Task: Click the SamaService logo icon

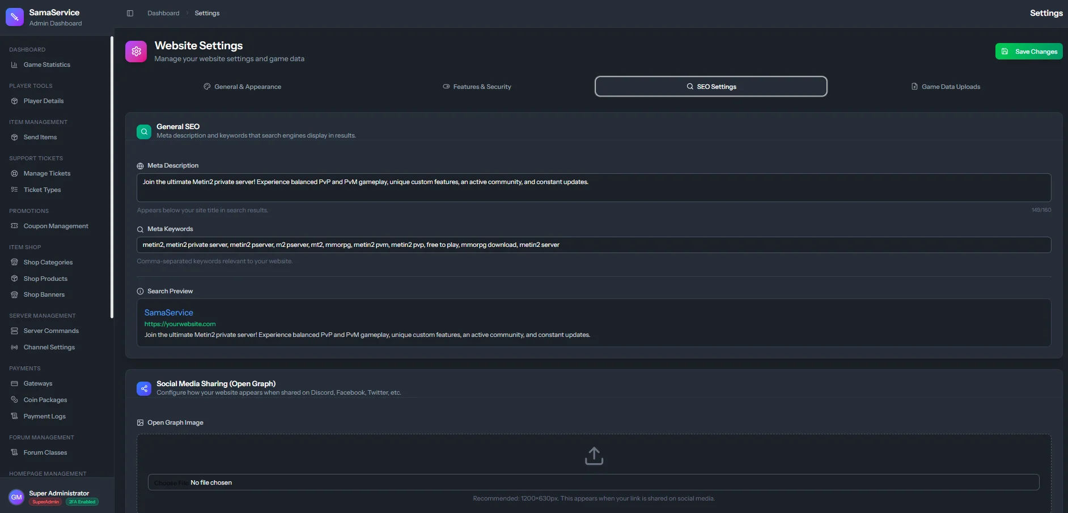Action: [15, 17]
